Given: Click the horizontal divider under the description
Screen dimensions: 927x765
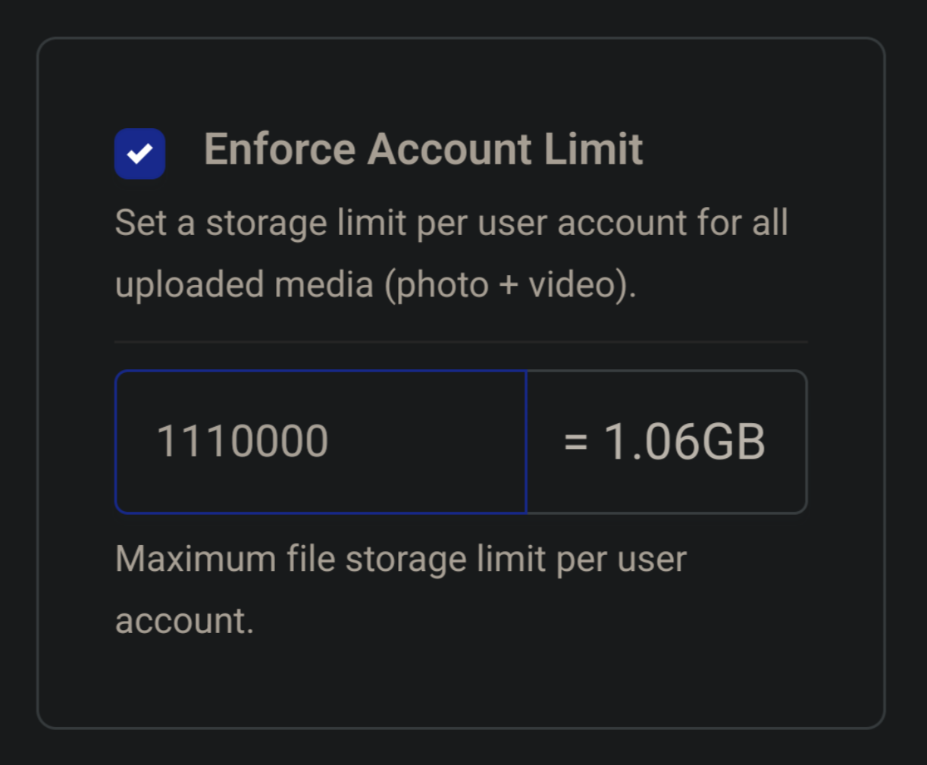Looking at the screenshot, I should (461, 342).
